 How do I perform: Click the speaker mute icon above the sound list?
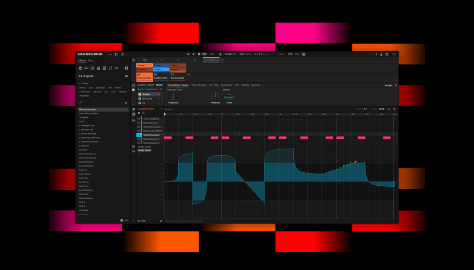138,113
